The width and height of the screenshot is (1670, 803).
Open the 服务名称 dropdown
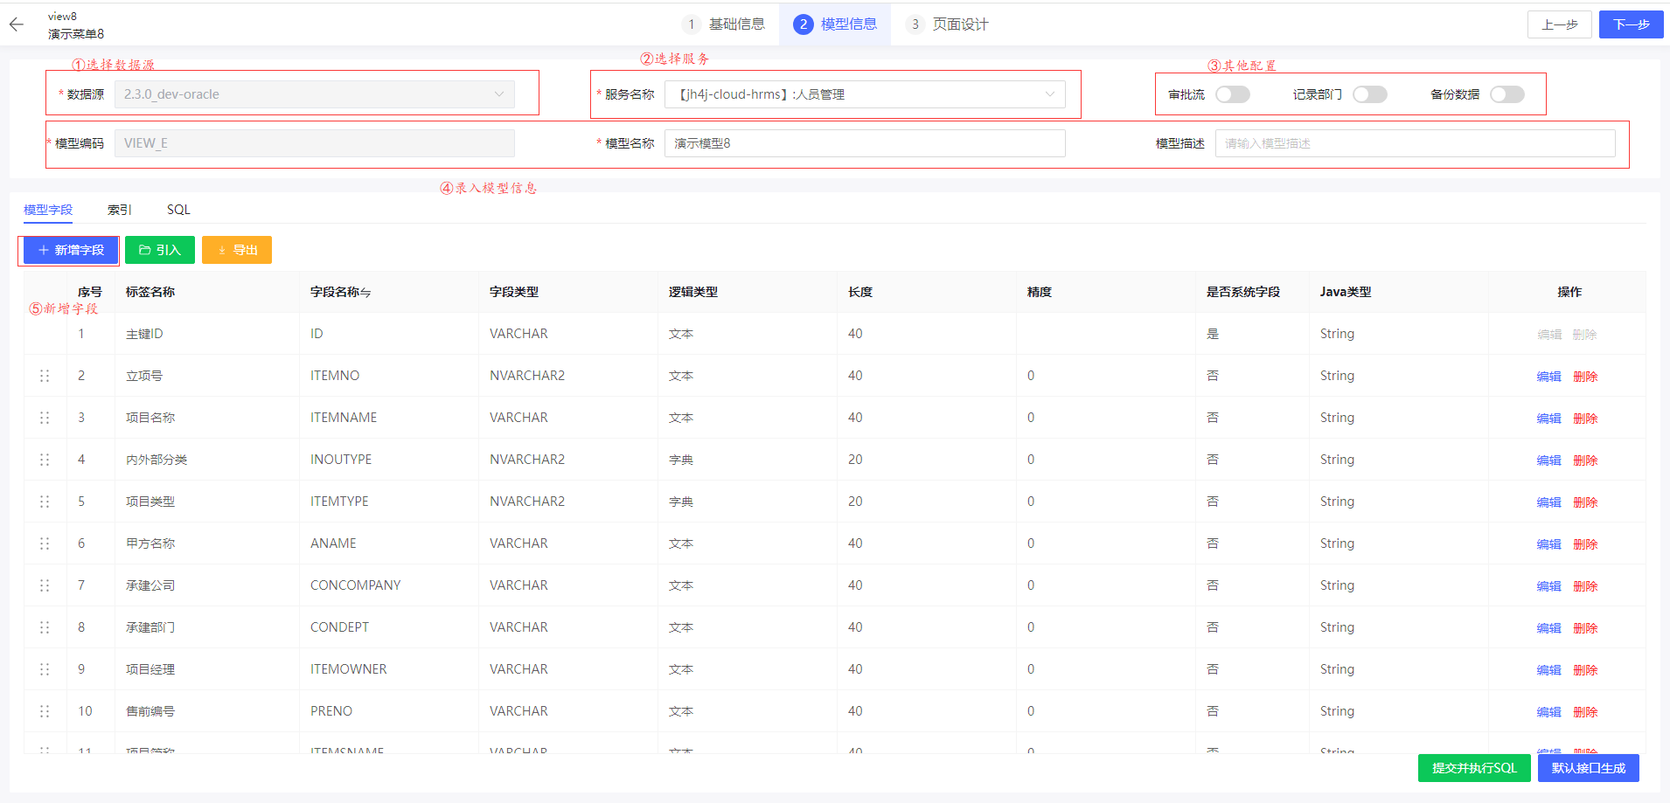pos(865,94)
